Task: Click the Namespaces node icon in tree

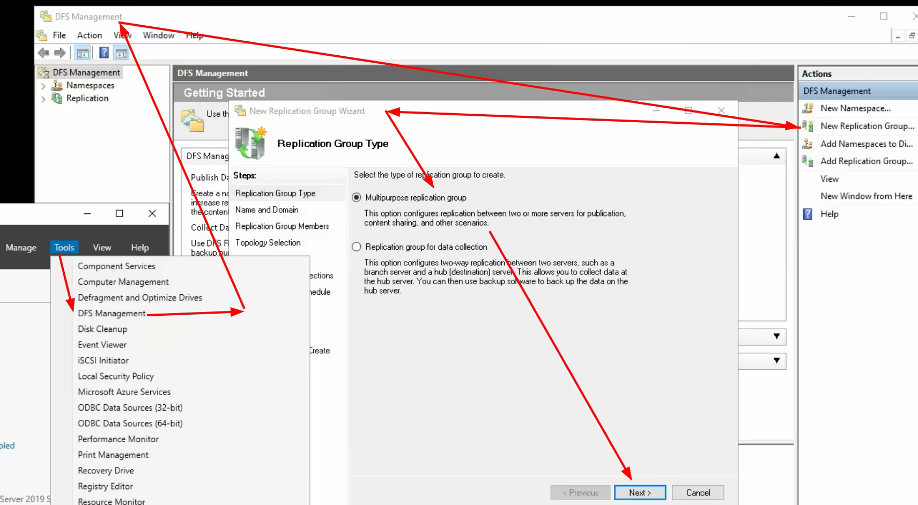Action: 57,85
